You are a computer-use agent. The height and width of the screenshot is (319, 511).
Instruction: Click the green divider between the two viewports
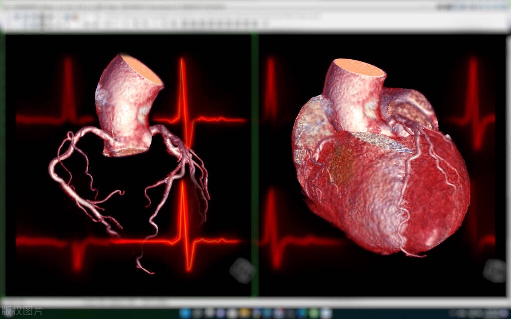click(255, 164)
